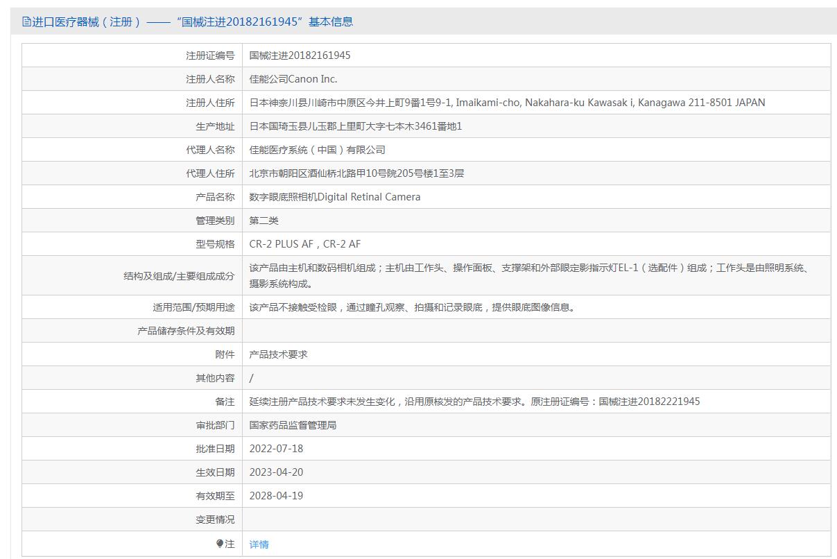Click approval date 2022-07-18
The image size is (837, 559).
276,449
